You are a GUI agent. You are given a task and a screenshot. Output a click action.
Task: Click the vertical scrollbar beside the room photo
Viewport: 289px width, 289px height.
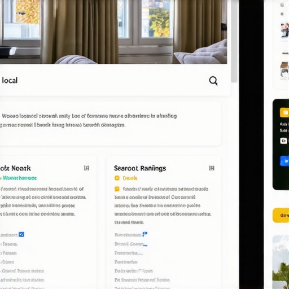tap(234, 41)
